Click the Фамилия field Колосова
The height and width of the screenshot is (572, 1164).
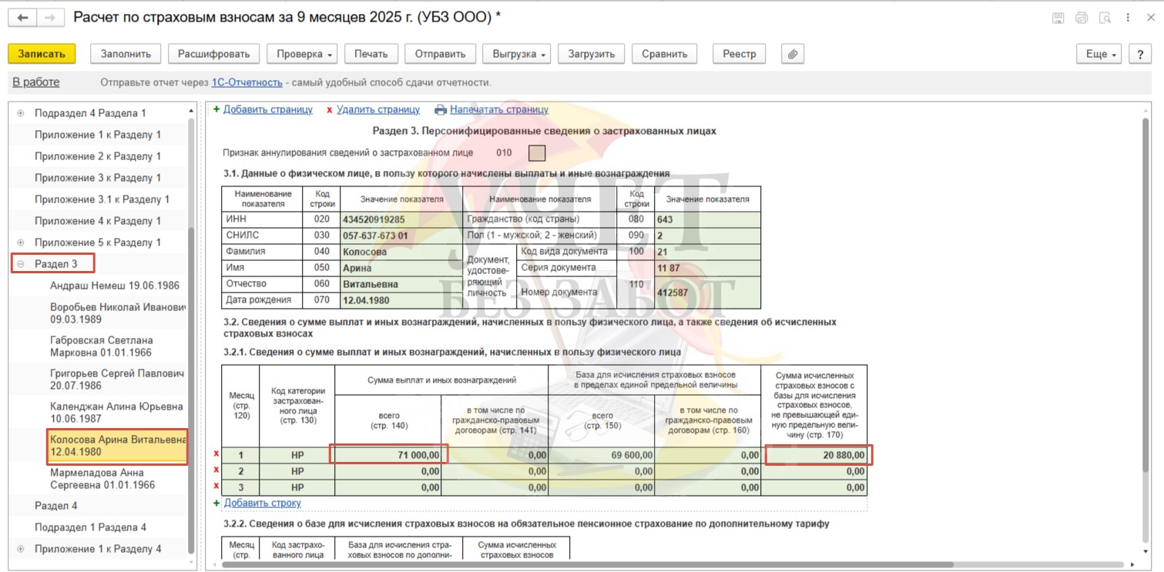401,252
